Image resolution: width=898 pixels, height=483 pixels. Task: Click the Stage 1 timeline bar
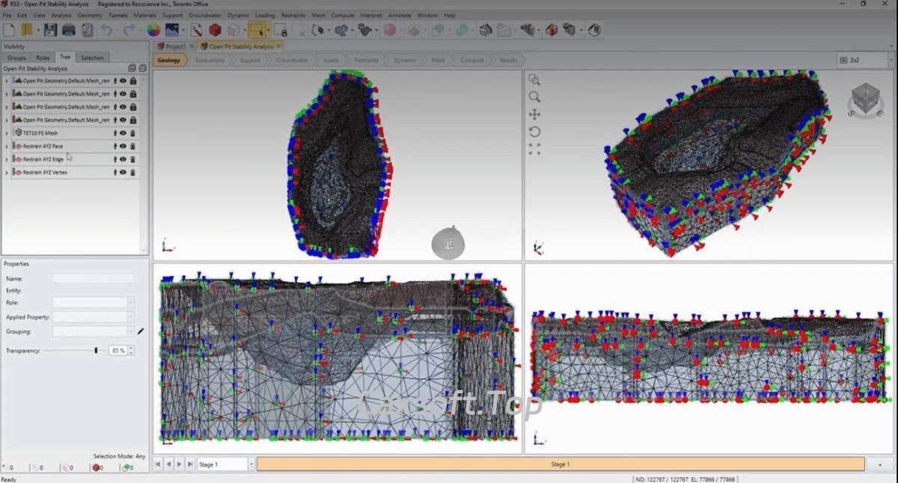(560, 464)
